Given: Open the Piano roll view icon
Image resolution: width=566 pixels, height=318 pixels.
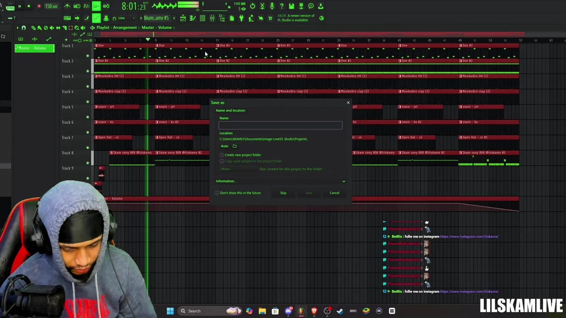Looking at the screenshot, I should [x=192, y=18].
